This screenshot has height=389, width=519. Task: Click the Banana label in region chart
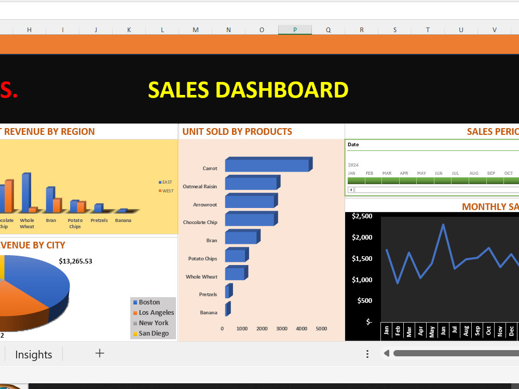[x=123, y=220]
